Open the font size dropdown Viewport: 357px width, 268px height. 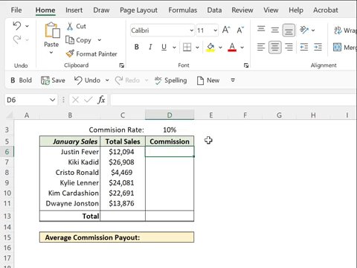[x=216, y=31]
